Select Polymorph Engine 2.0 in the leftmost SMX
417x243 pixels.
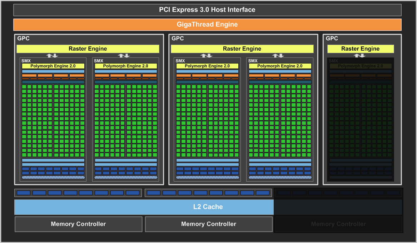[53, 66]
